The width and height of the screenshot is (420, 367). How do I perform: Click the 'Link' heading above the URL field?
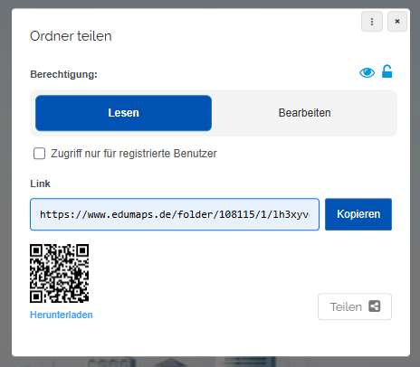click(40, 183)
